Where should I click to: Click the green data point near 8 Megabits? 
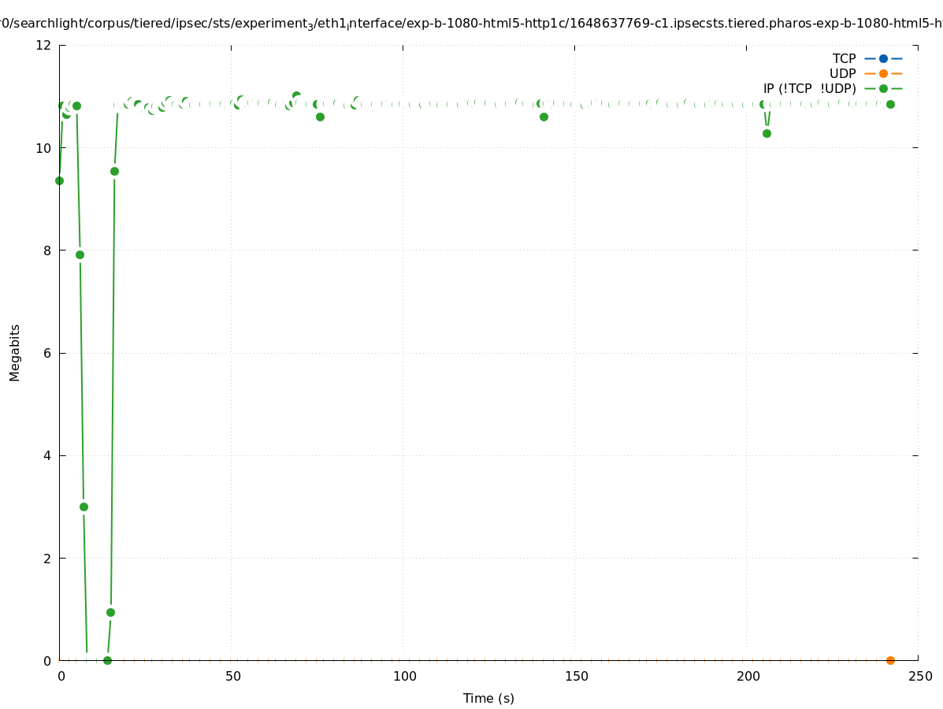pos(80,254)
